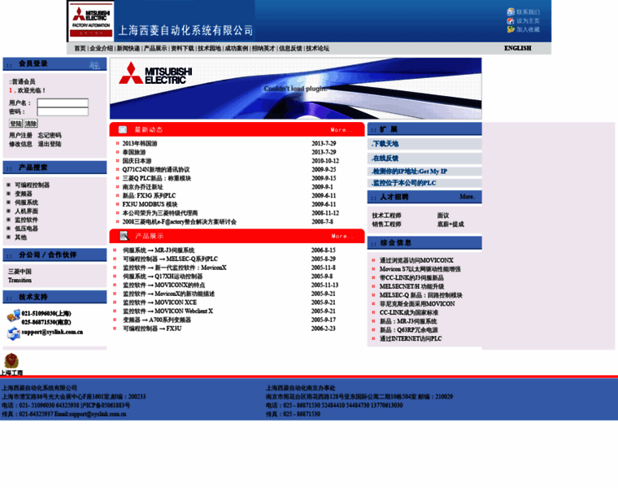Click the phone icon under 技术支持
The height and width of the screenshot is (488, 618).
click(x=13, y=316)
